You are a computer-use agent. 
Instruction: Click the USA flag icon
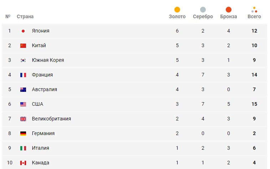click(x=23, y=104)
